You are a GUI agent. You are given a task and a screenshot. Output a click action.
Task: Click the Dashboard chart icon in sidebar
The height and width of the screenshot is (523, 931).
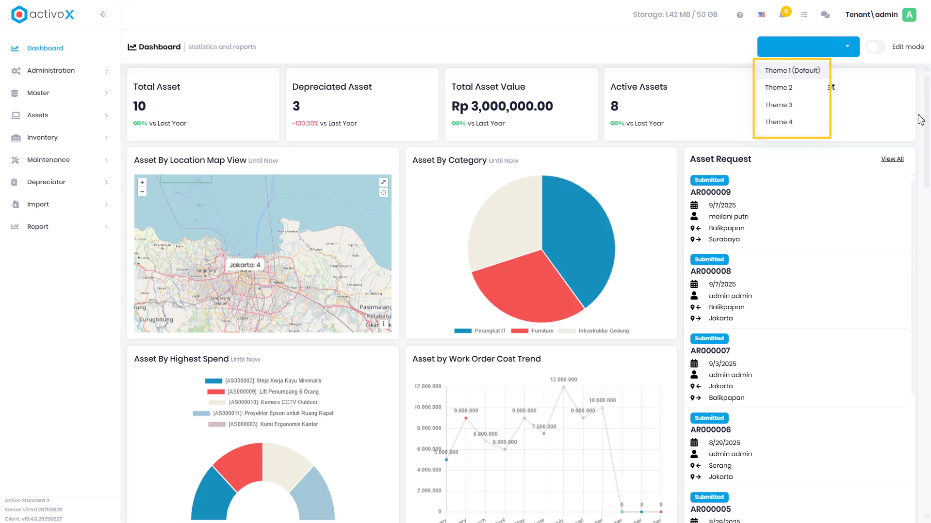point(15,48)
